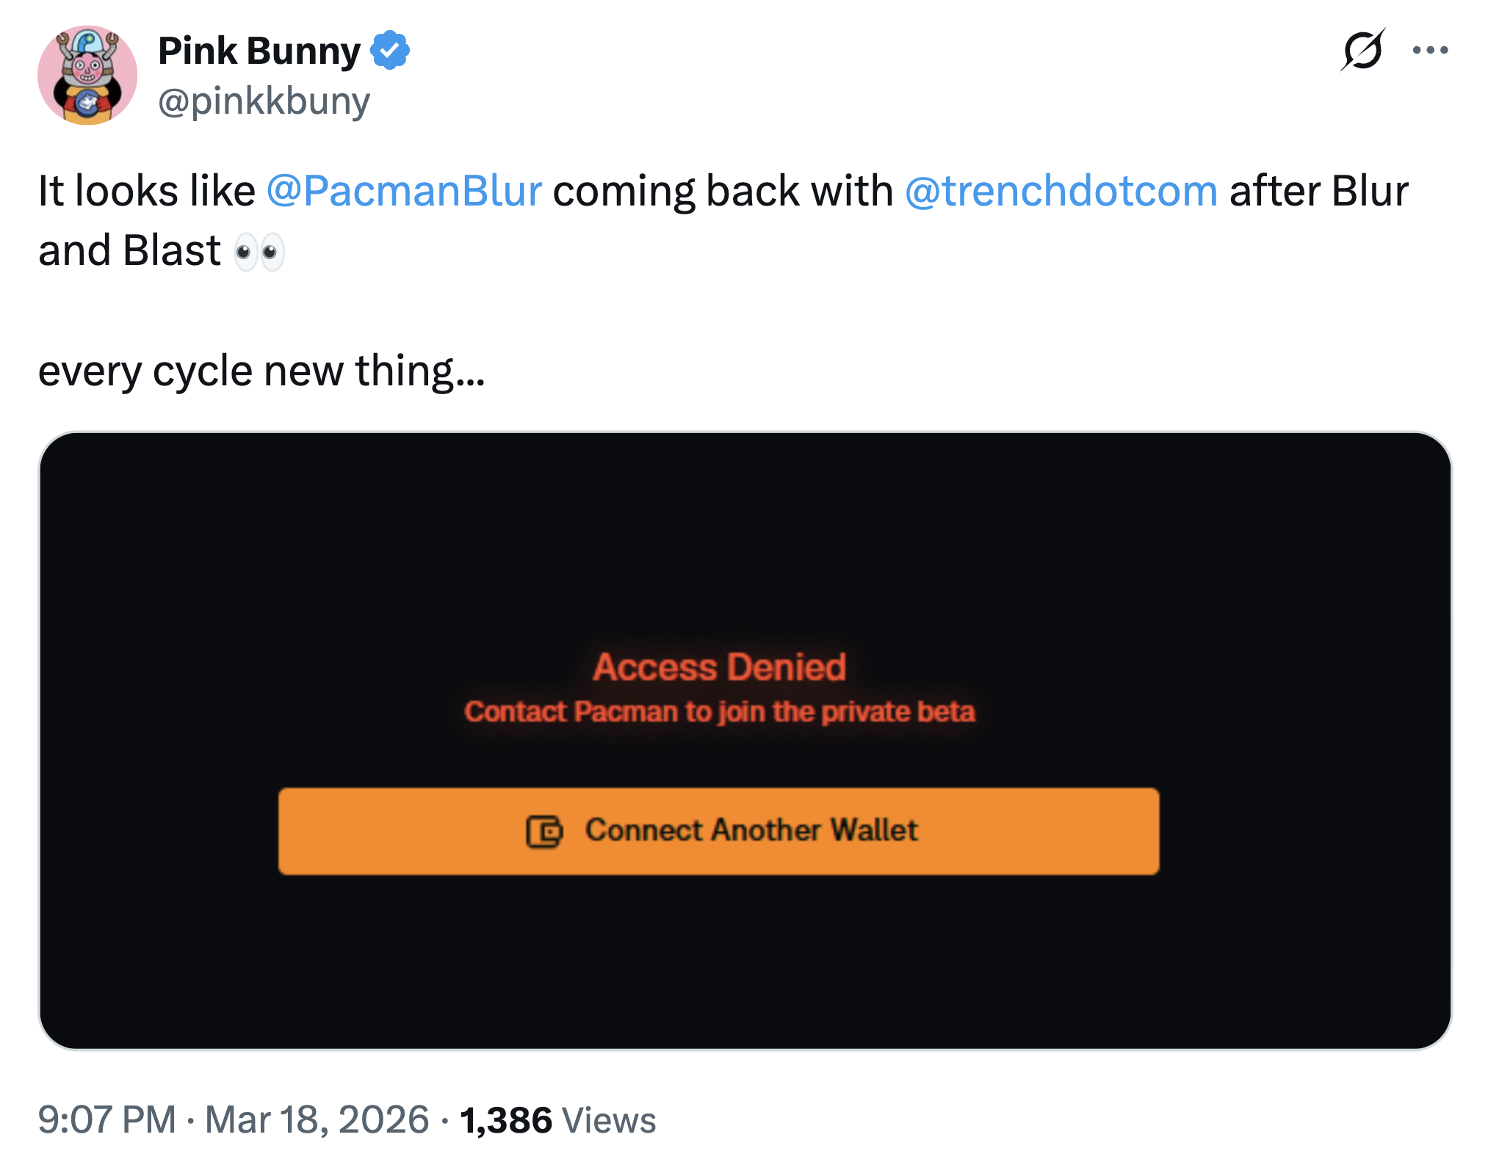Click the "and Blast" tweet text

[x=129, y=251]
